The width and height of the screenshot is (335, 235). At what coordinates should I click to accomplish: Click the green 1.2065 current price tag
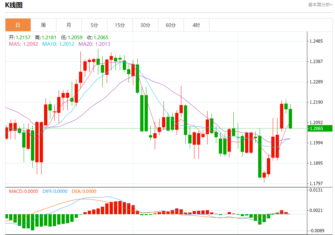click(x=320, y=129)
